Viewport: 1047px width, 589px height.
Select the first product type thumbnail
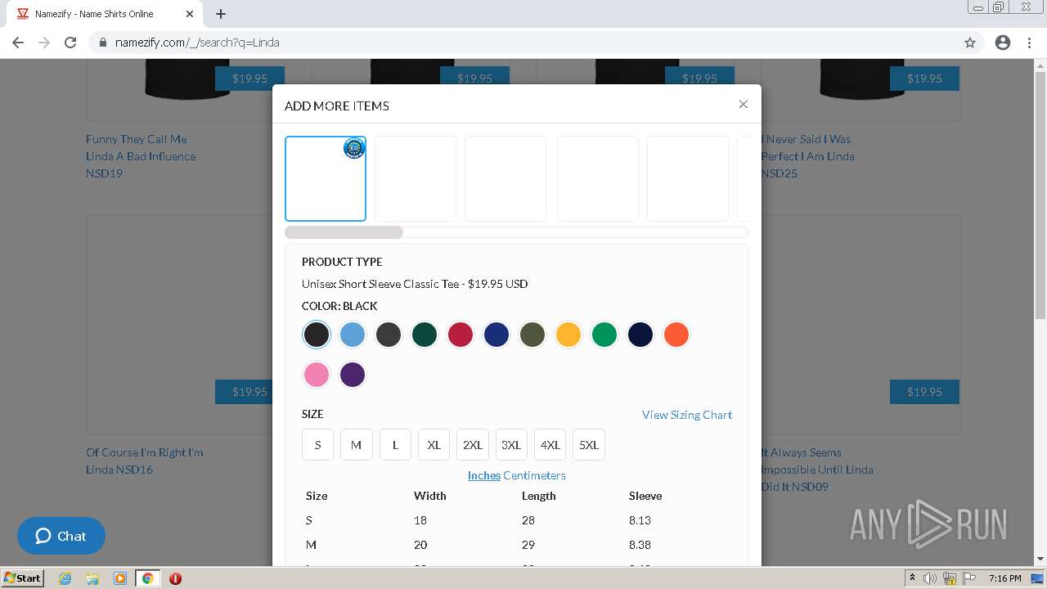326,178
